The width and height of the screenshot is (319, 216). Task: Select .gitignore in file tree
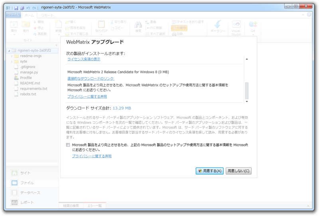click(28, 67)
